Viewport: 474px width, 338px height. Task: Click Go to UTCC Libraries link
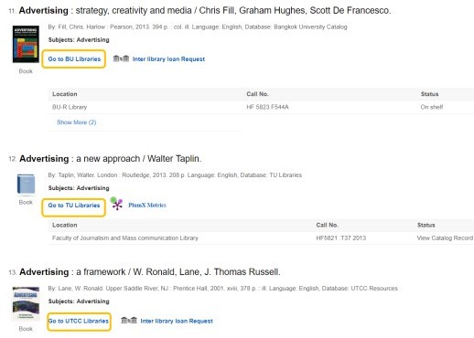coord(79,322)
